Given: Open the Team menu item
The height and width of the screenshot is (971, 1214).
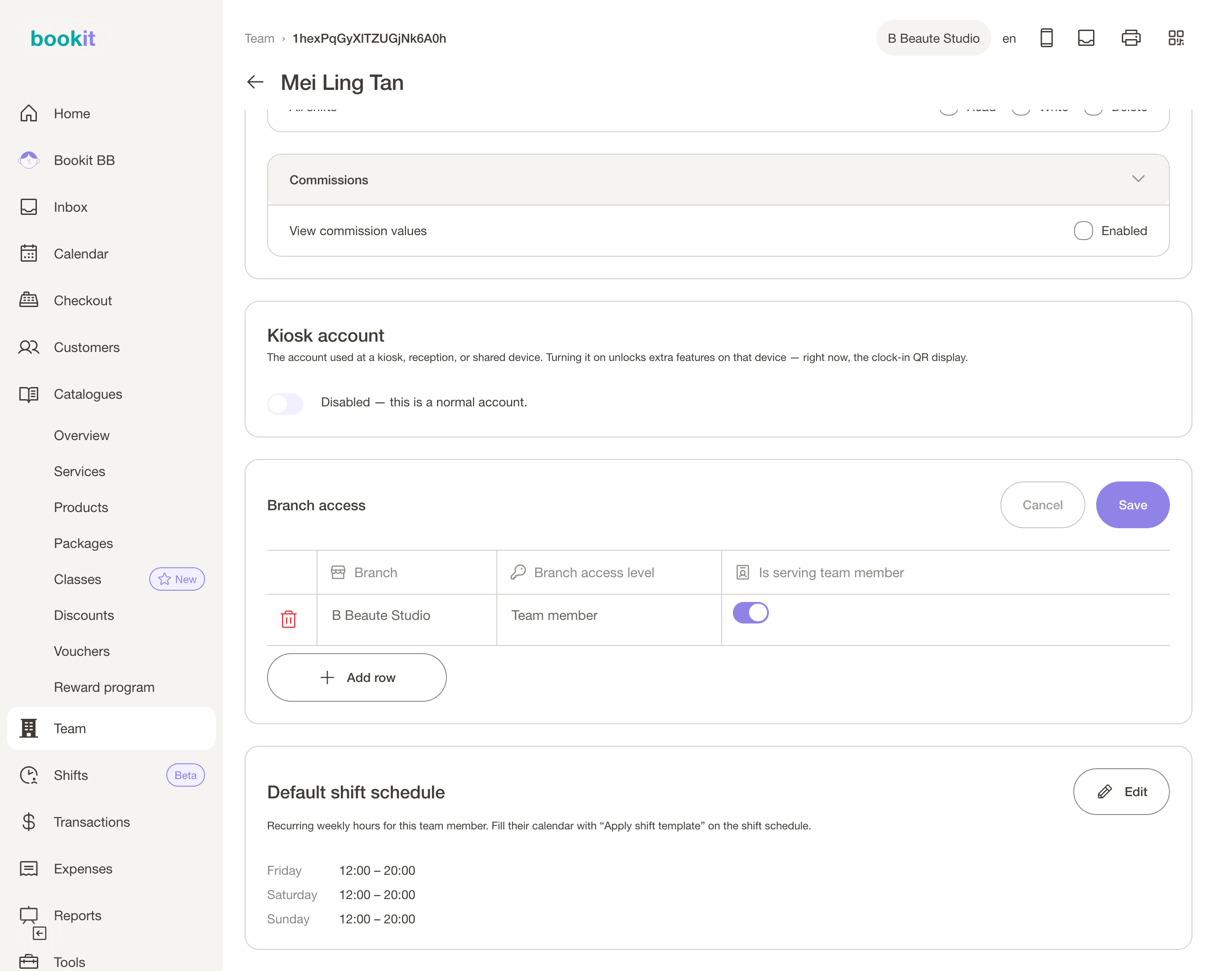Looking at the screenshot, I should pos(112,728).
